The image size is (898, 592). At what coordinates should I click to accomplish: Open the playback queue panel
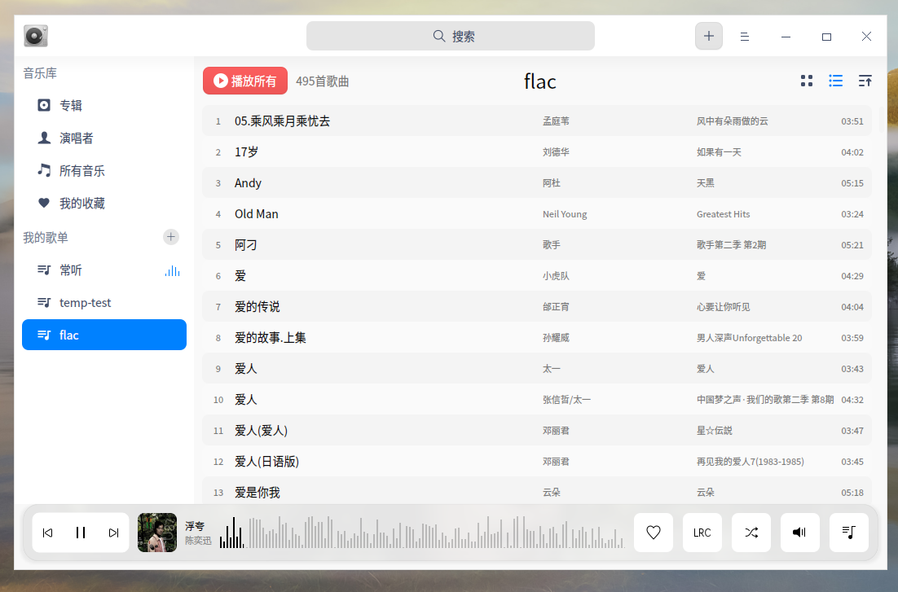point(848,533)
